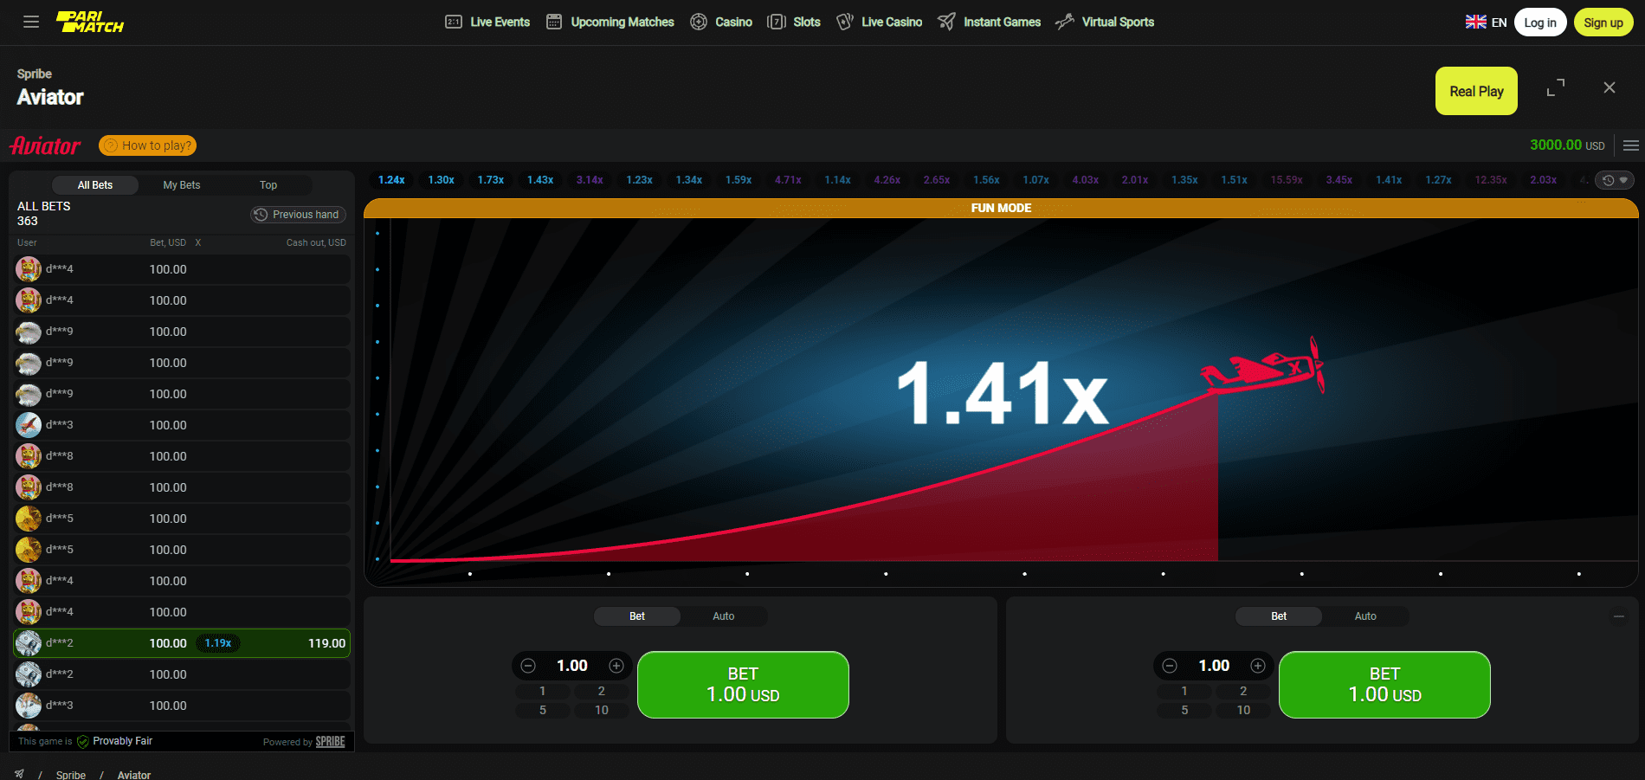Select Auto mode in right panel
The width and height of the screenshot is (1645, 780).
click(1365, 616)
